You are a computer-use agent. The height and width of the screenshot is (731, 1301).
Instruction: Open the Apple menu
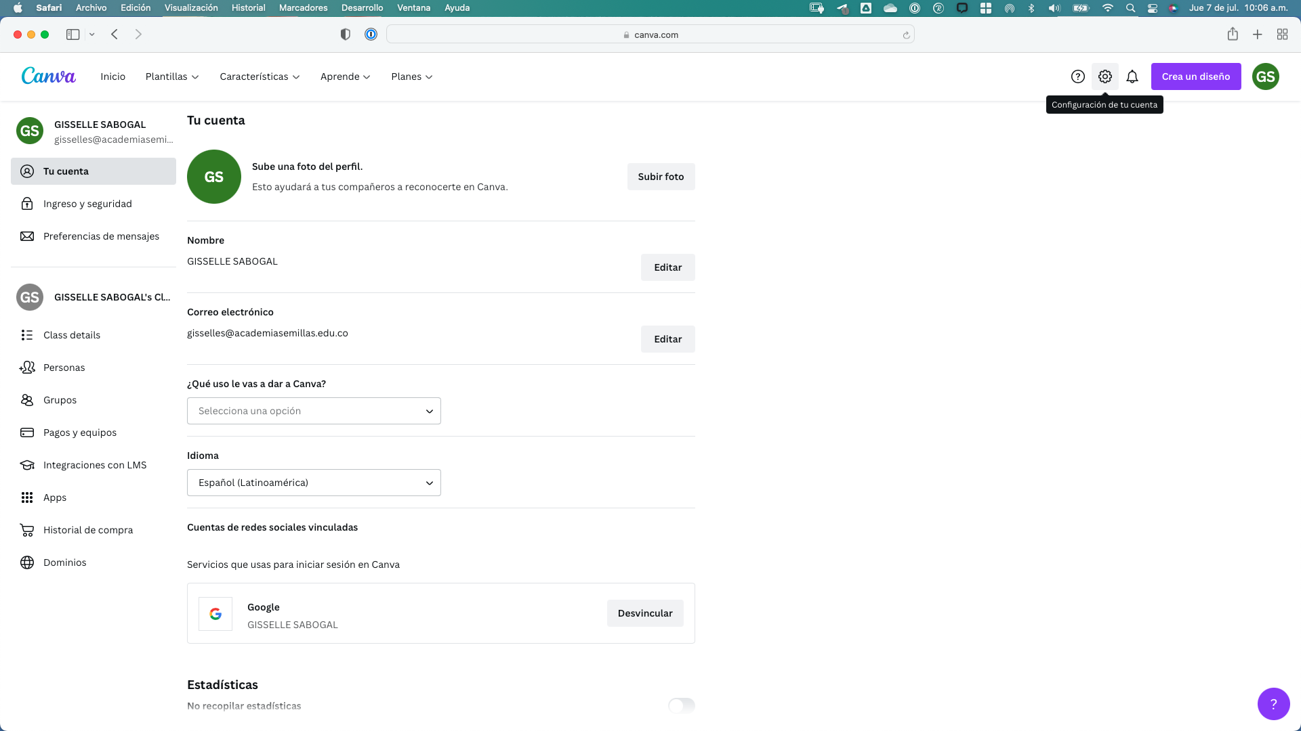(x=18, y=8)
